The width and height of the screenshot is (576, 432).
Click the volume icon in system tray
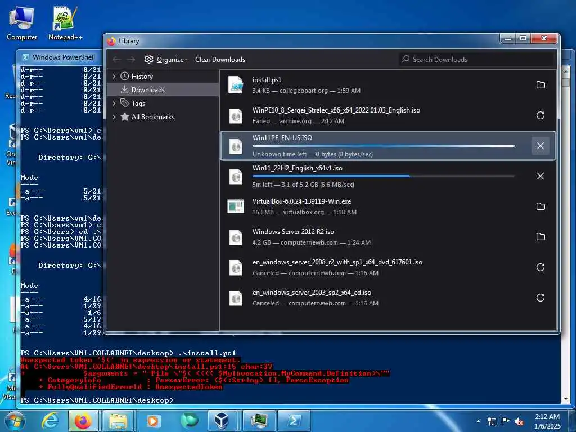point(519,422)
